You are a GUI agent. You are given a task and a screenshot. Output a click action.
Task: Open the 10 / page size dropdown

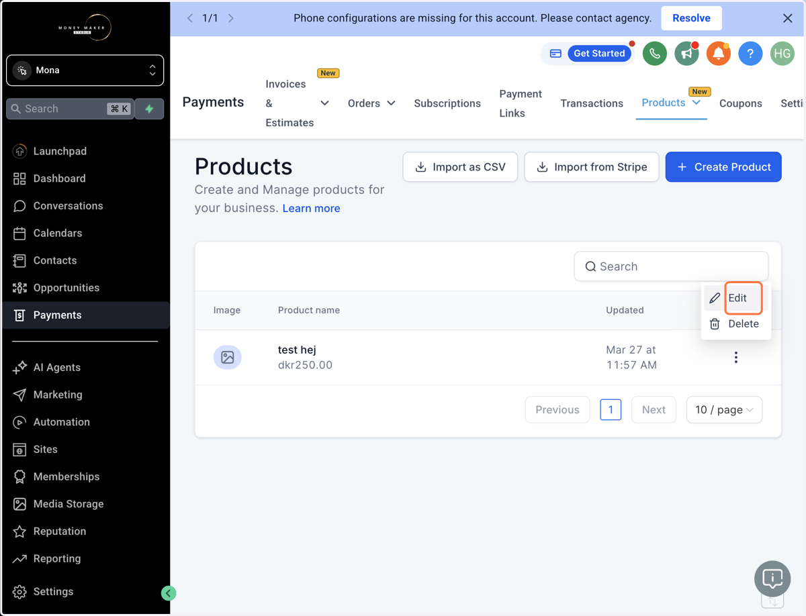[724, 409]
